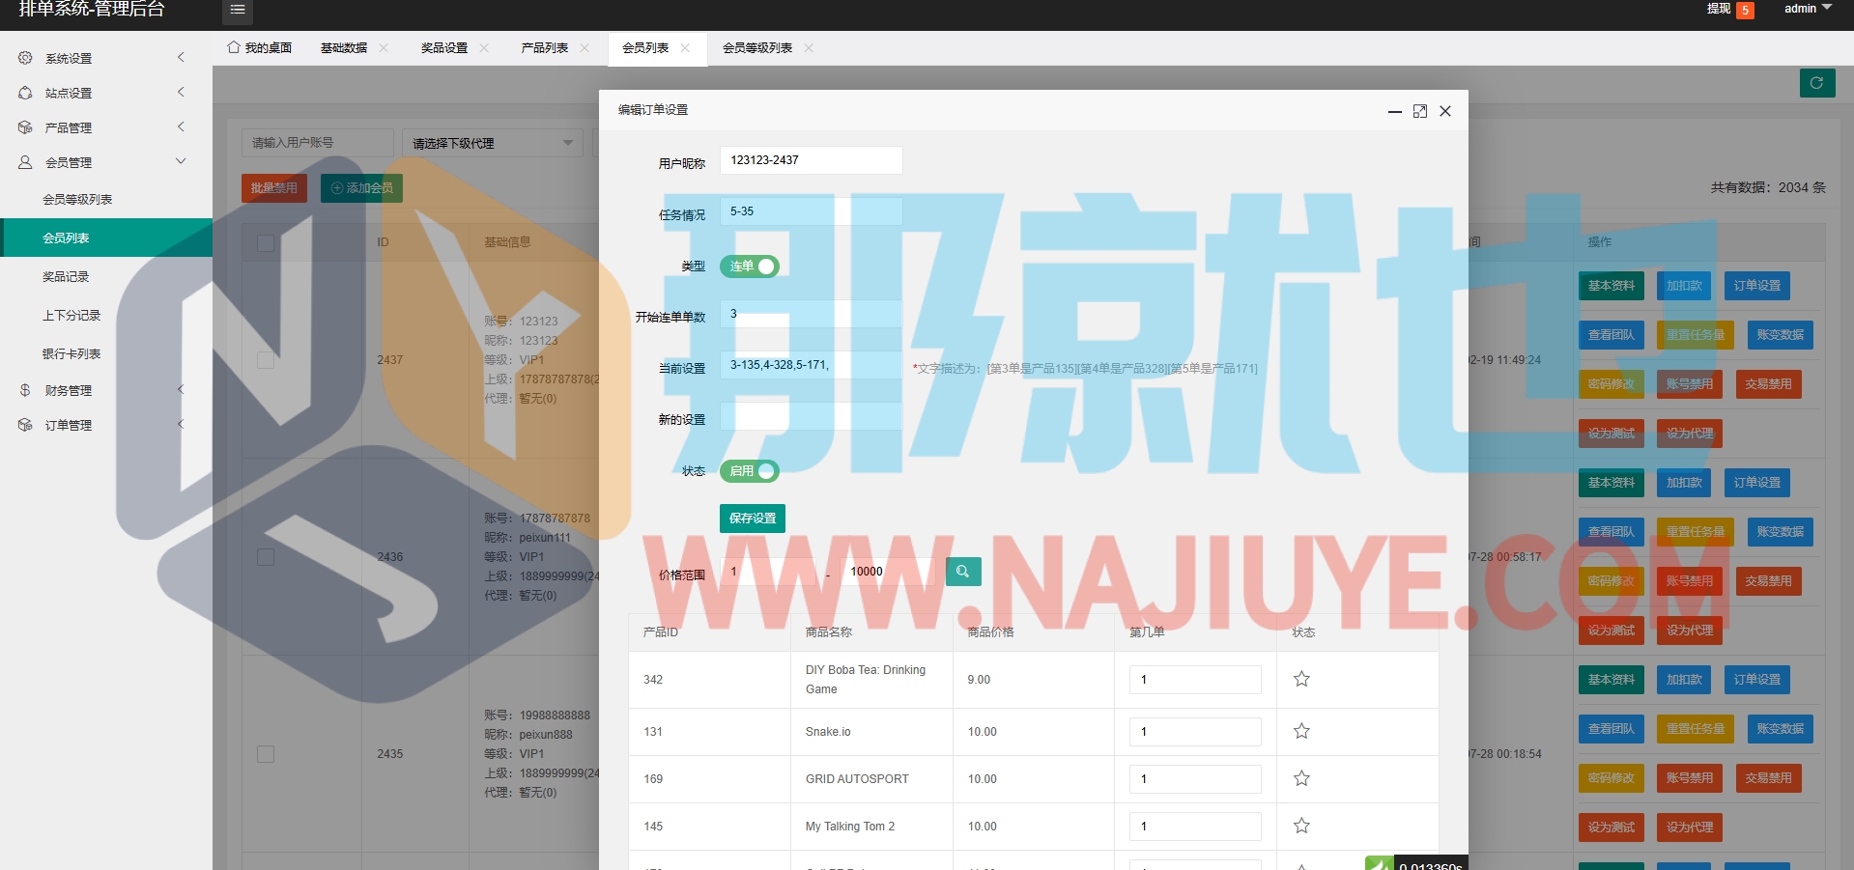Click star icon for My Talking Tom 2

pos(1301,826)
